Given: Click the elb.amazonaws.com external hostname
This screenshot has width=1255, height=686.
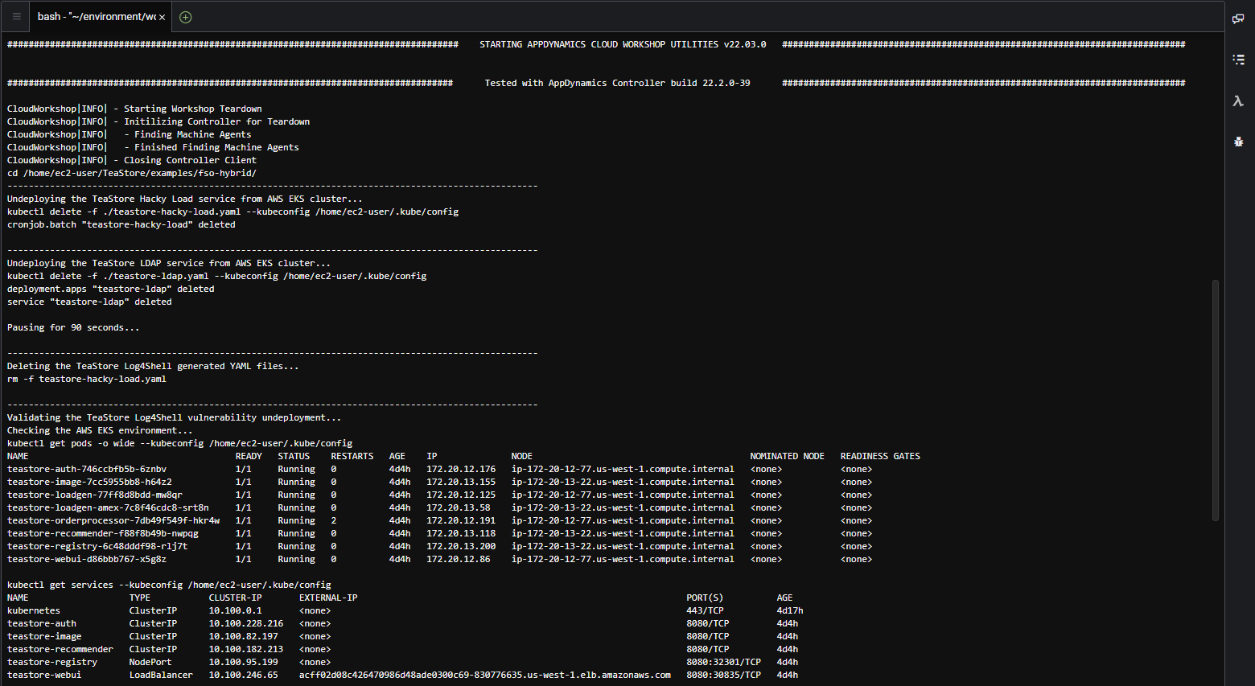Looking at the screenshot, I should 485,675.
